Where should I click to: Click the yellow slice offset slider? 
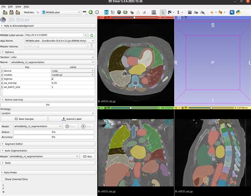211,108
